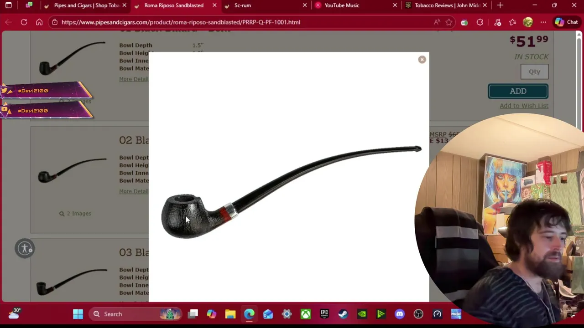
Task: Go to browser Home page icon
Action: [x=39, y=22]
